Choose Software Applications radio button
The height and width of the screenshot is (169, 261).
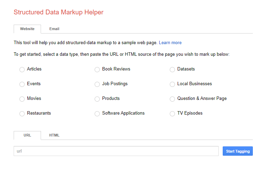[x=97, y=114]
